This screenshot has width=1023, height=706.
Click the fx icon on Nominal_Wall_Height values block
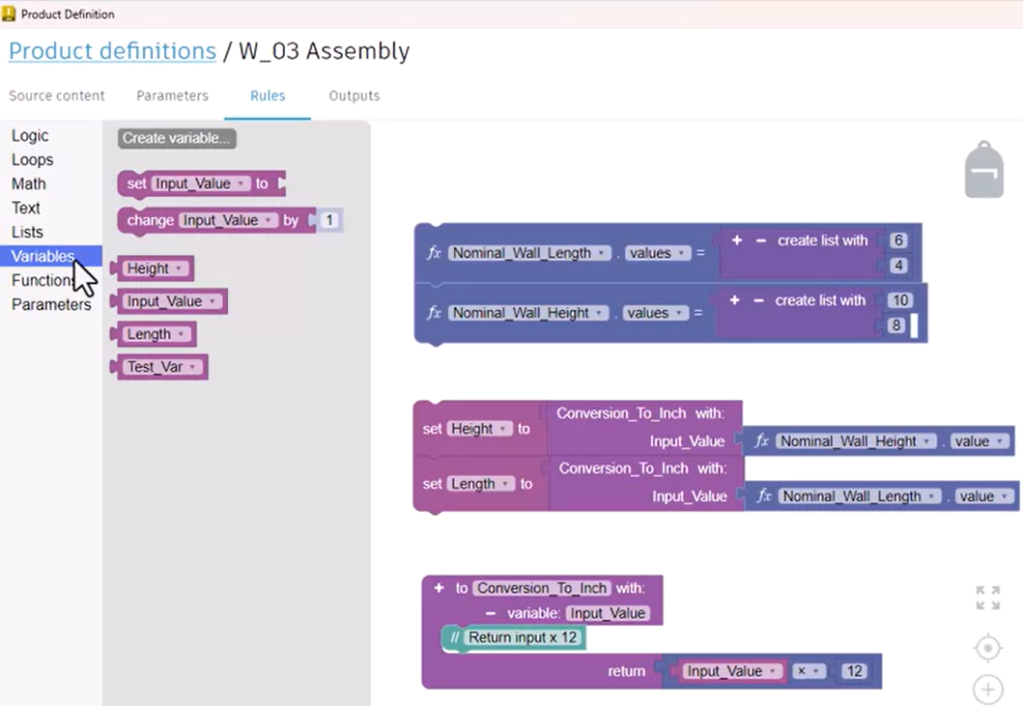(x=434, y=313)
